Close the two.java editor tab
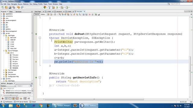This screenshot has height=108, width=193. coord(84,11)
